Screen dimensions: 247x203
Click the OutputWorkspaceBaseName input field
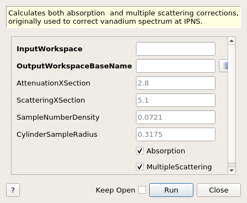176,66
